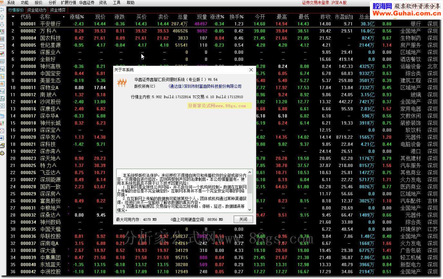Open the 系统 menu
The image size is (443, 279).
[11, 3]
